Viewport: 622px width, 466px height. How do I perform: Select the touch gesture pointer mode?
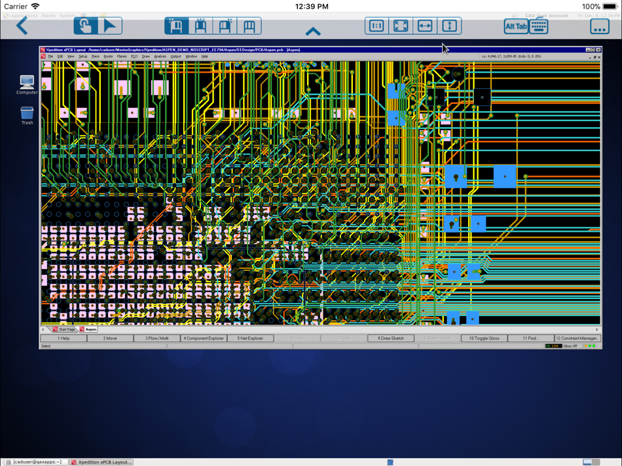click(x=86, y=26)
